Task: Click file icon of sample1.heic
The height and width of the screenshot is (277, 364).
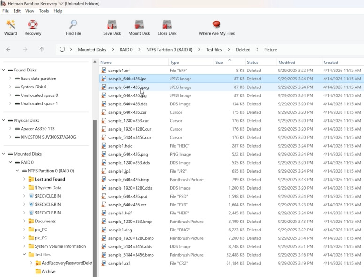Action: (x=104, y=146)
